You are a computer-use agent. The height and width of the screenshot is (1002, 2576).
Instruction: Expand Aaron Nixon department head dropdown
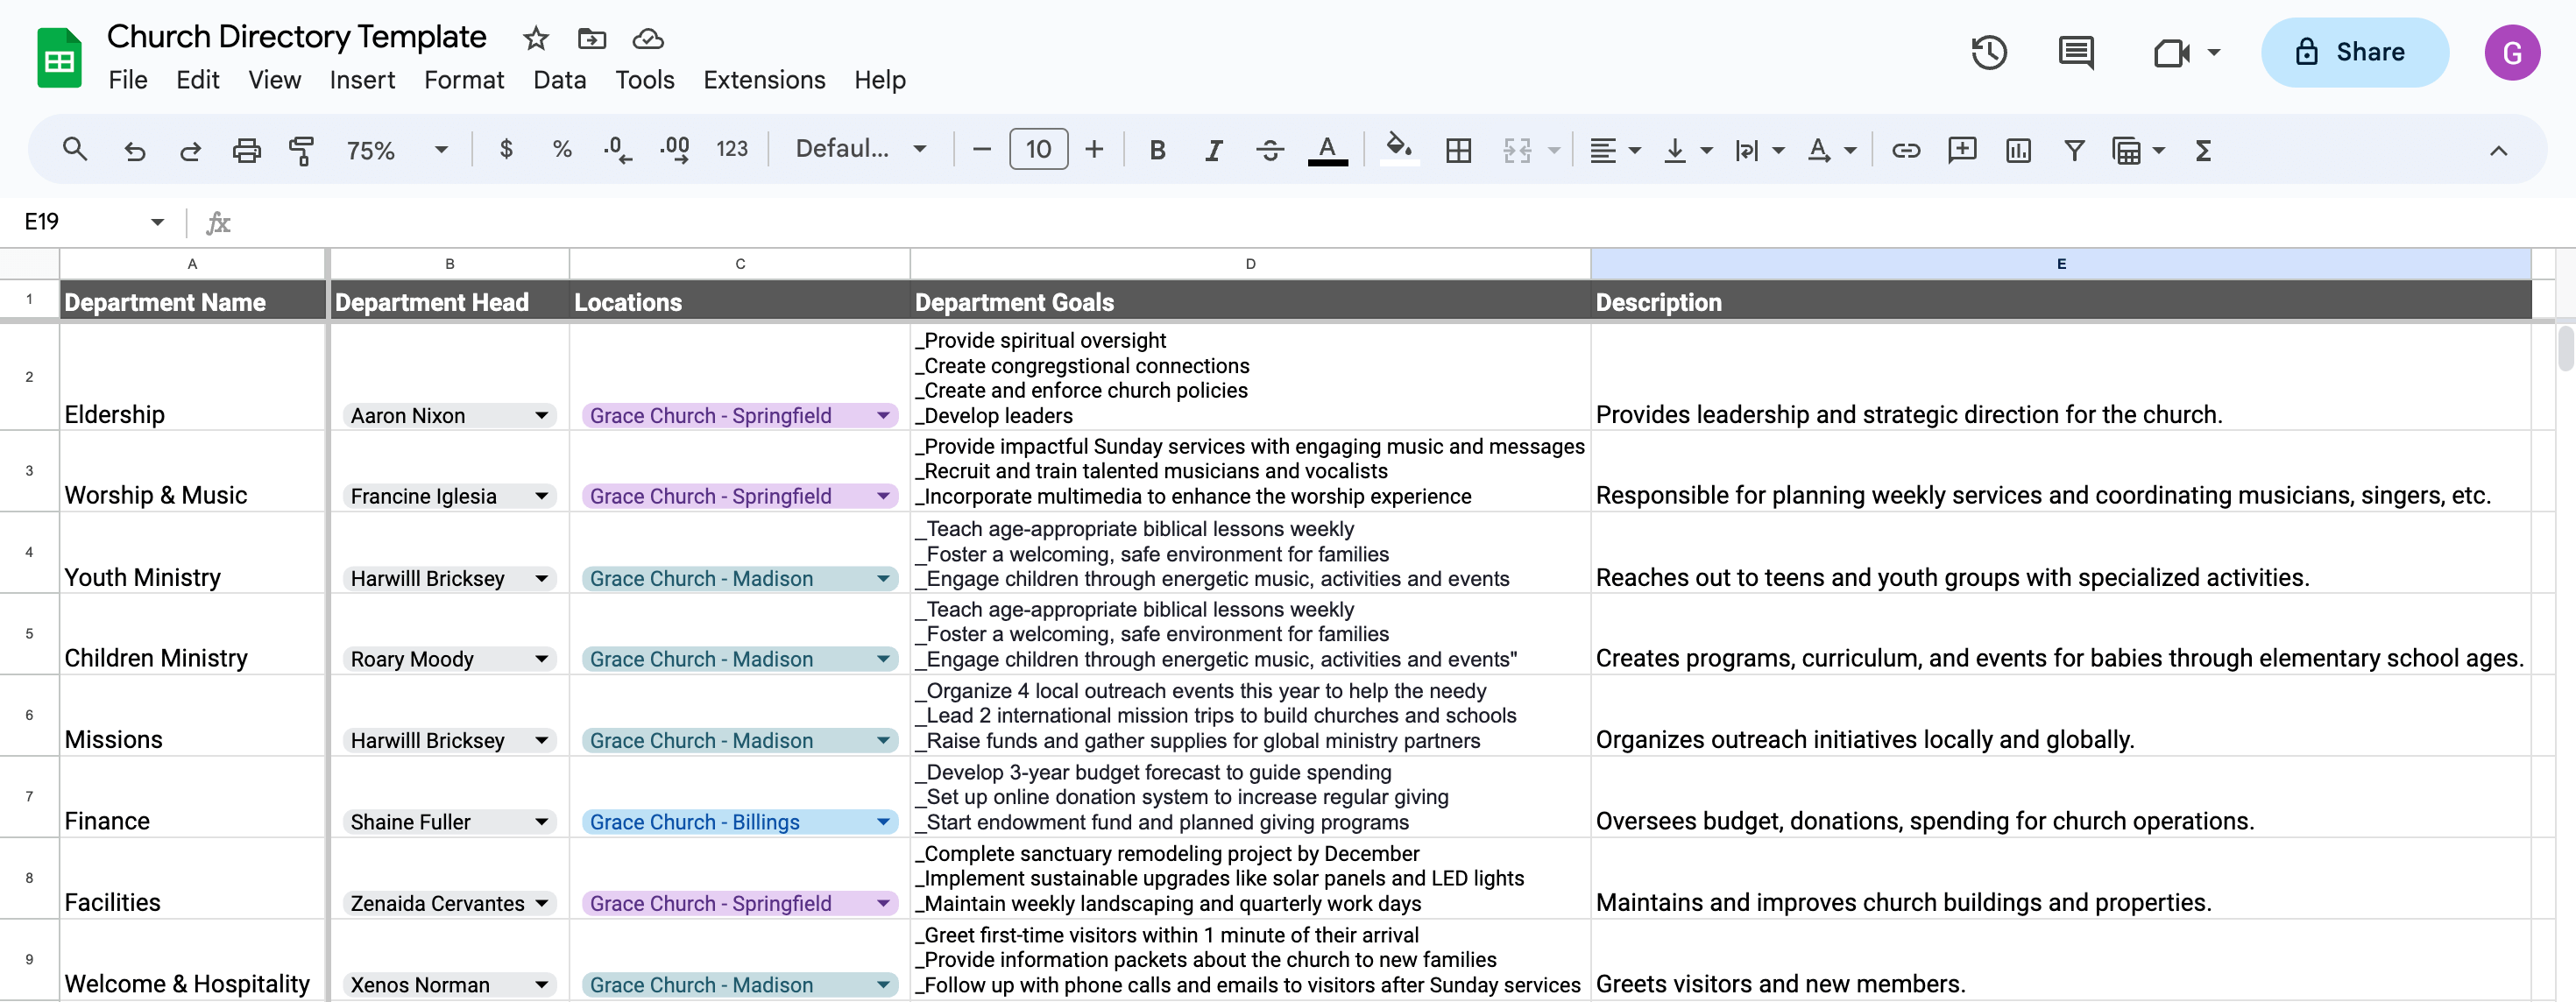click(x=541, y=415)
